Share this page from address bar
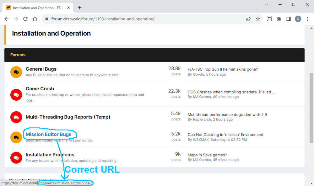This screenshot has height=186, width=314. pyautogui.click(x=248, y=19)
